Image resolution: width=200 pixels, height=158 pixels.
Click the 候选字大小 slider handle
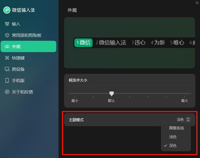pyautogui.click(x=111, y=94)
